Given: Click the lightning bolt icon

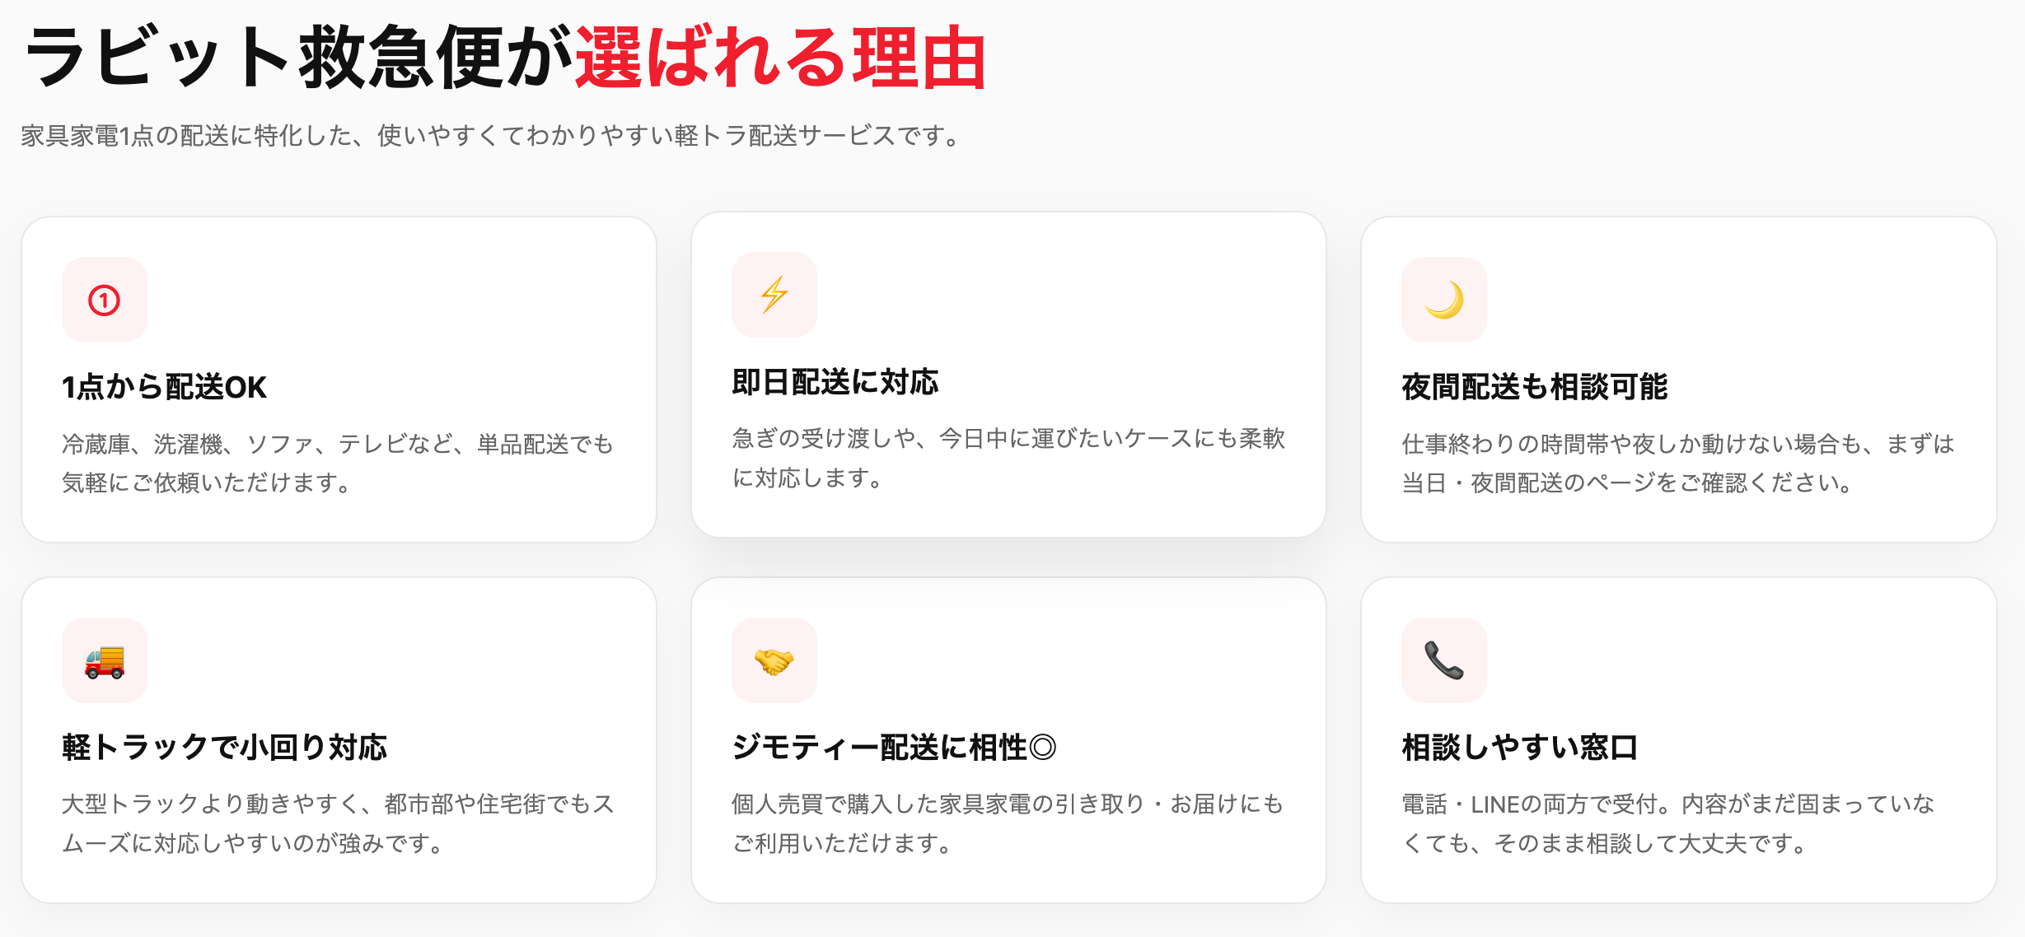Looking at the screenshot, I should pos(774,295).
